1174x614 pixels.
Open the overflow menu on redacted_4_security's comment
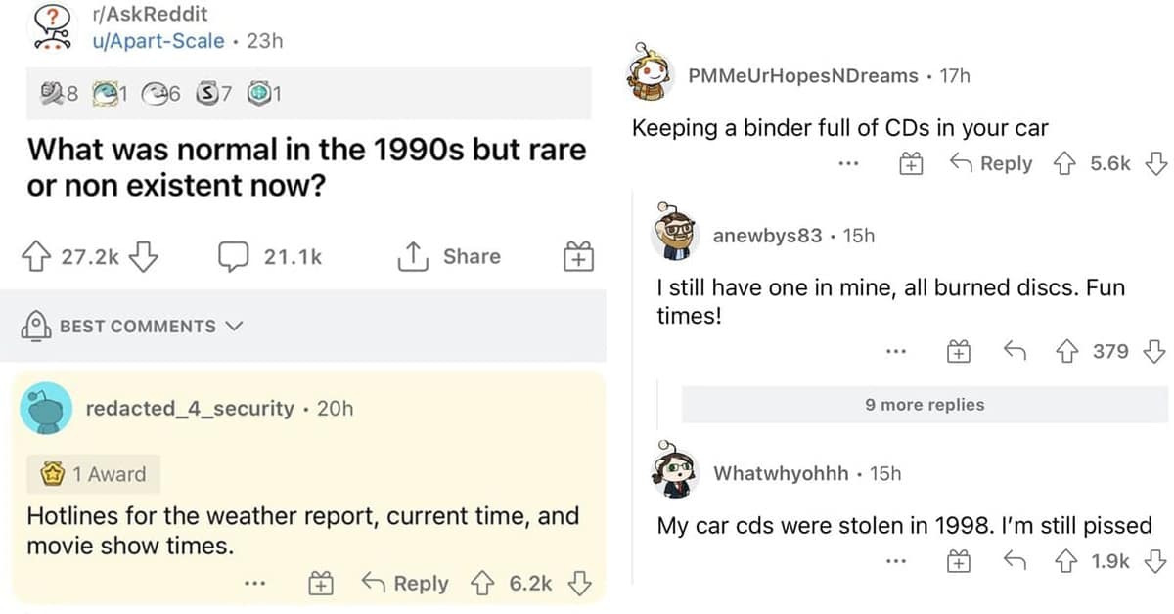point(255,583)
